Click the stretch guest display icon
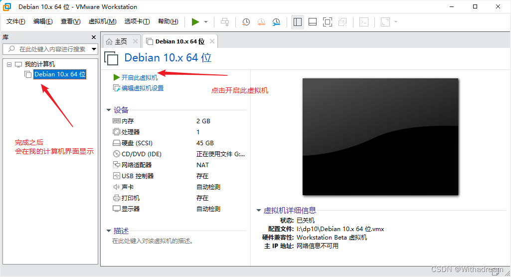This screenshot has width=511, height=277. (385, 22)
